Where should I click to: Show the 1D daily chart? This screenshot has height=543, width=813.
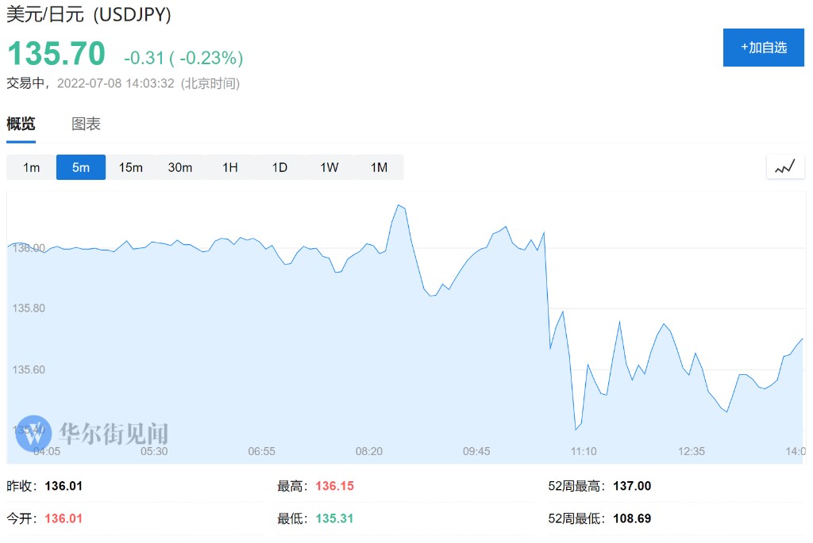coord(279,167)
